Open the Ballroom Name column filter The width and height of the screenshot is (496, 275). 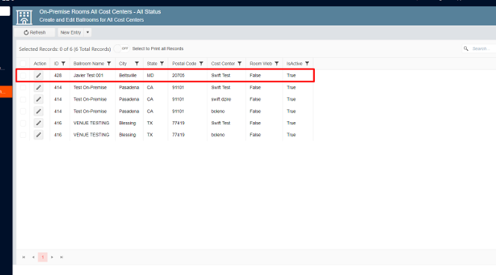click(108, 64)
